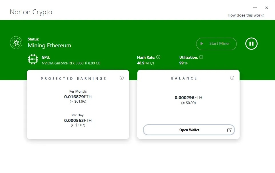Click the Norton Crypto title text
275x173 pixels.
(31, 12)
